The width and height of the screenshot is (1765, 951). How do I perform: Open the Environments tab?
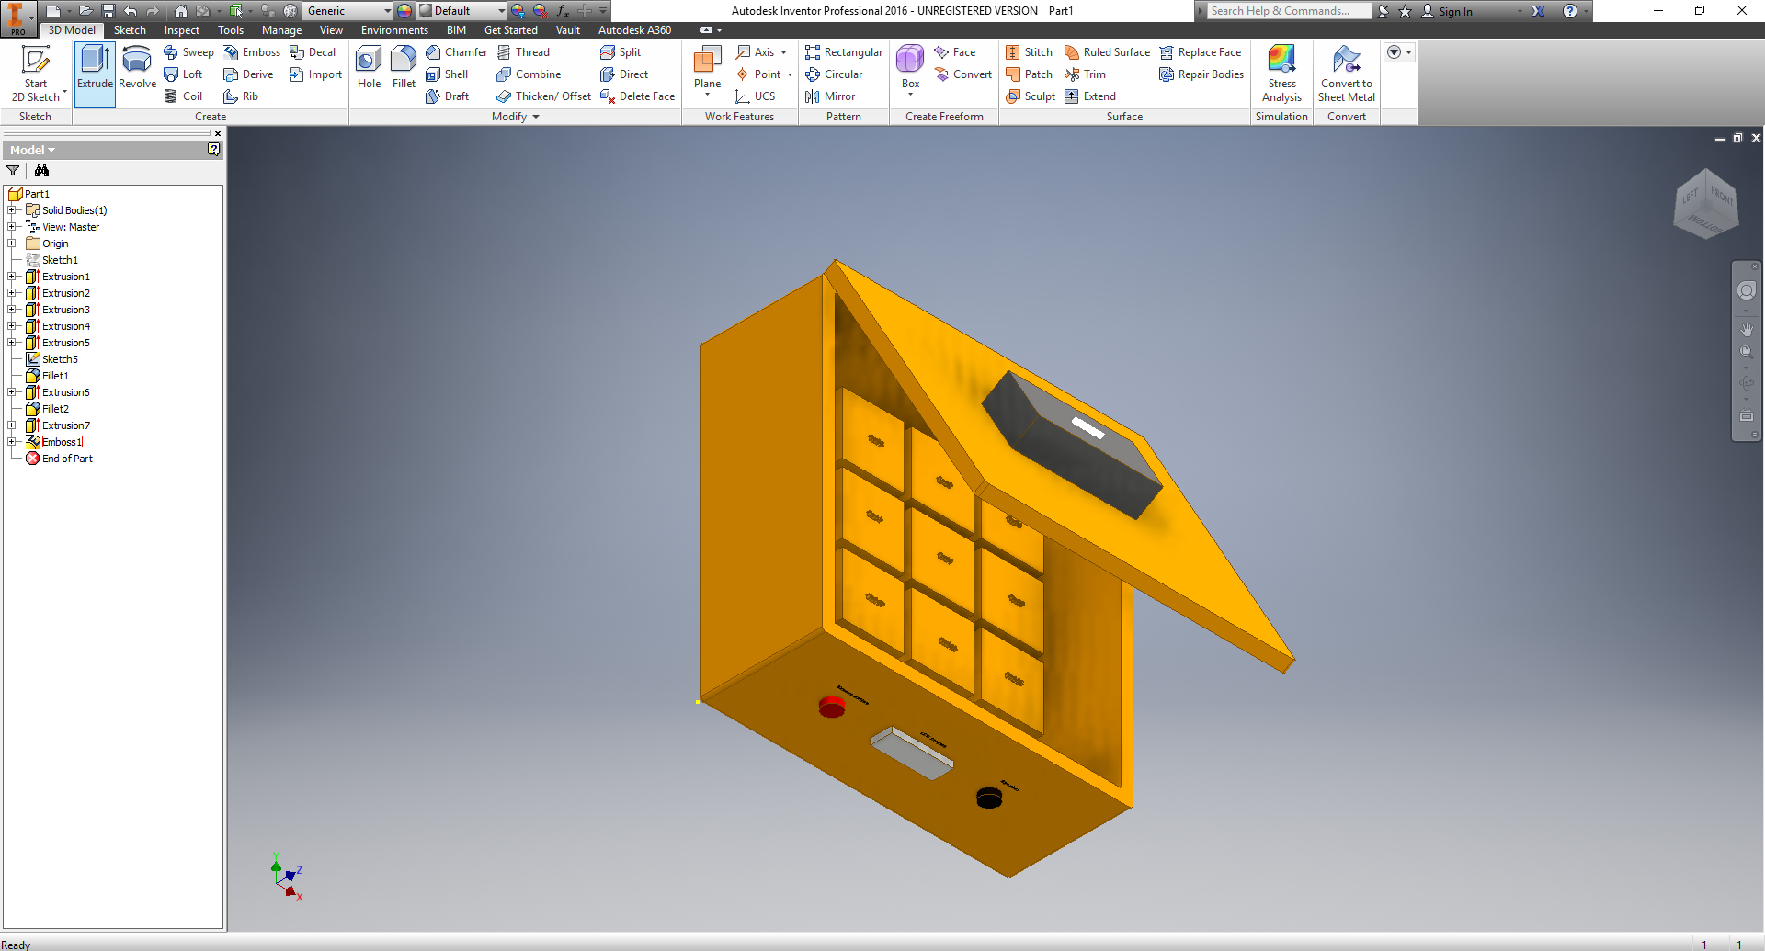394,30
